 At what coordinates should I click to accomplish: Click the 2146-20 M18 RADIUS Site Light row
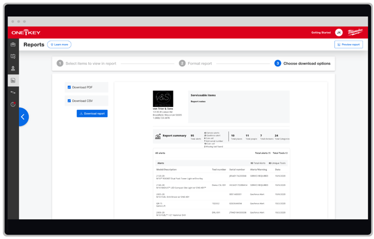(x=221, y=186)
